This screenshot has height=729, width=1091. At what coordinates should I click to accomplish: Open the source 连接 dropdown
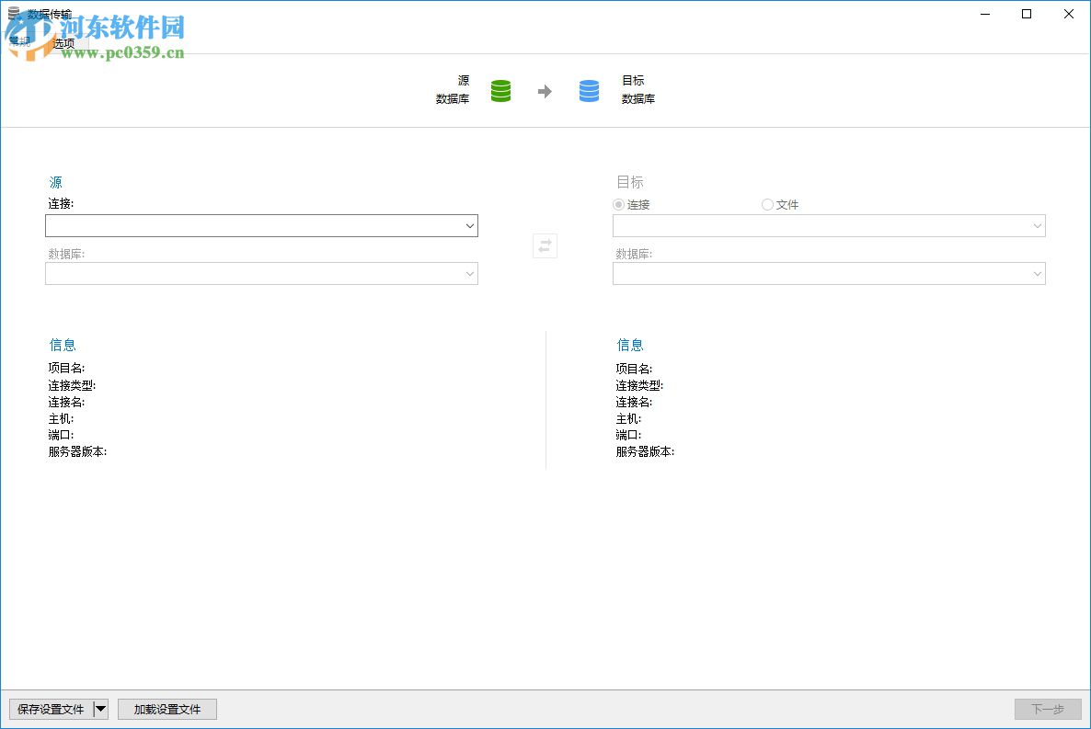coord(470,225)
